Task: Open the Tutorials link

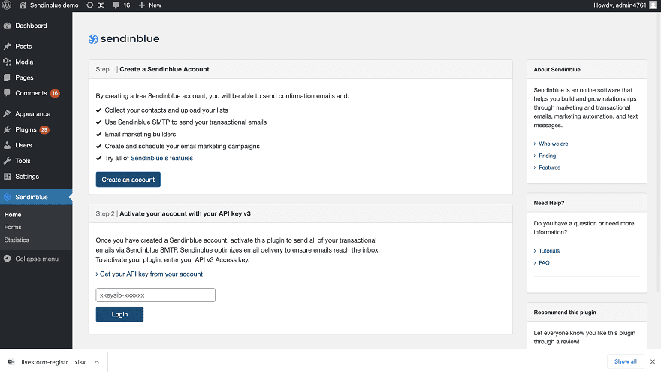Action: [549, 250]
